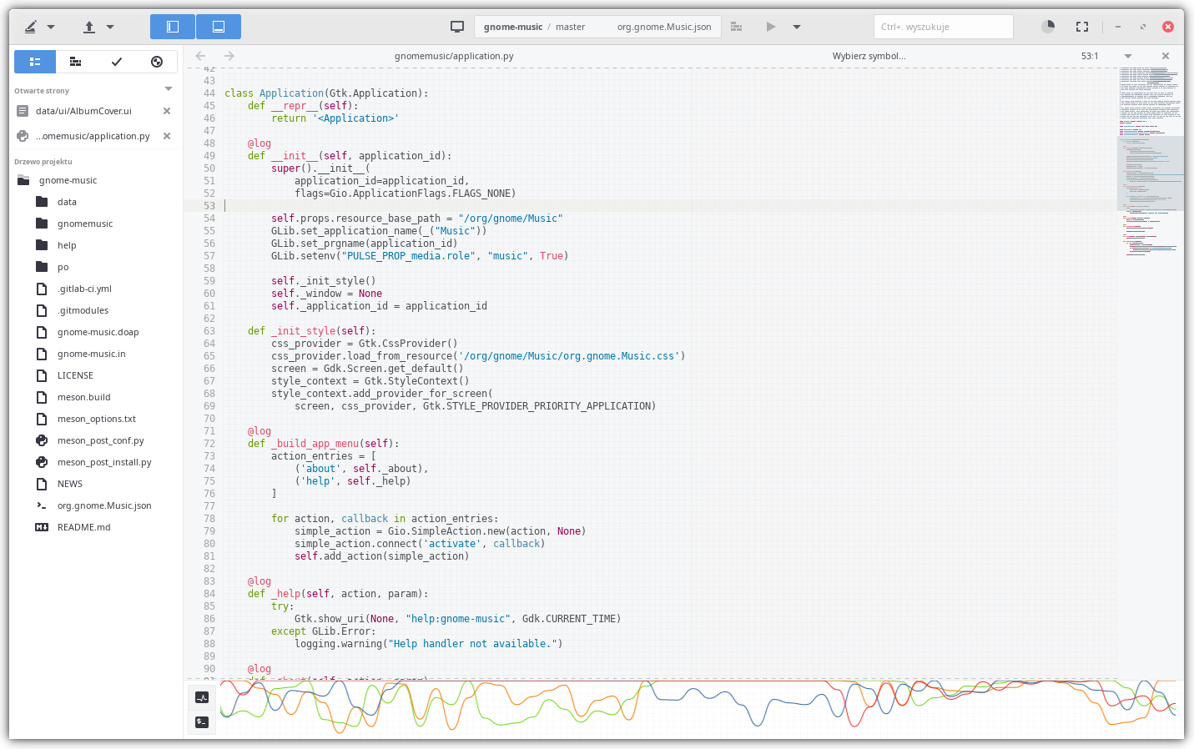Close the AlbumCover.ui open page
Viewport: 1194px width, 749px height.
pyautogui.click(x=167, y=111)
